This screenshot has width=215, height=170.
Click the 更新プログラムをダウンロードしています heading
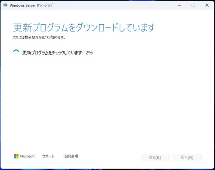click(x=84, y=27)
